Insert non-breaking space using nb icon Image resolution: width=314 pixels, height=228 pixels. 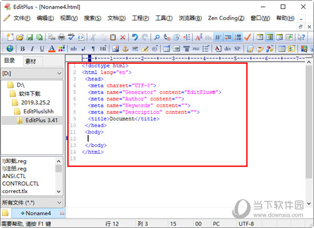[x=73, y=48]
